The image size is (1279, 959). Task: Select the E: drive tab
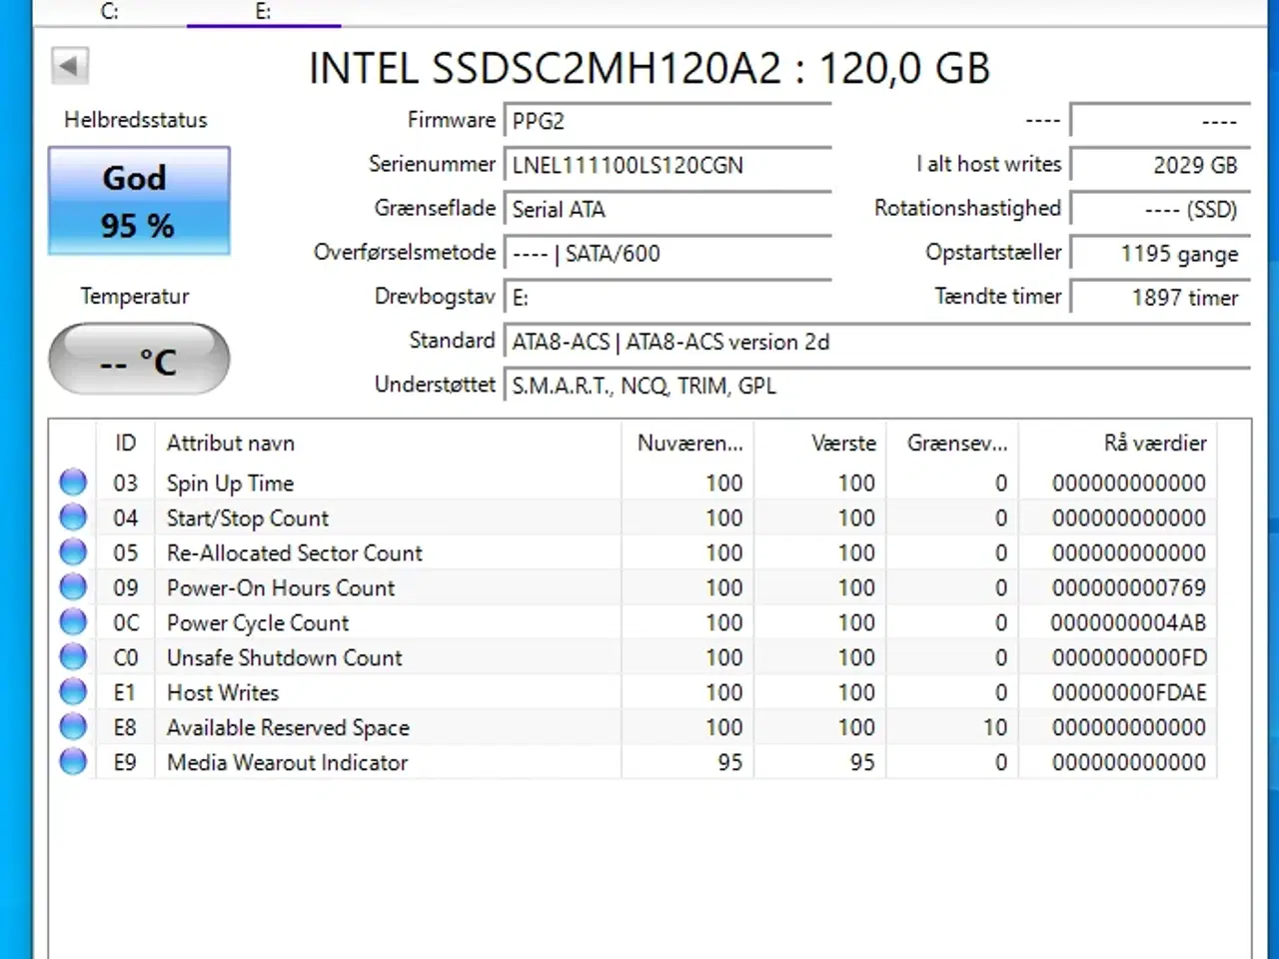pos(264,12)
